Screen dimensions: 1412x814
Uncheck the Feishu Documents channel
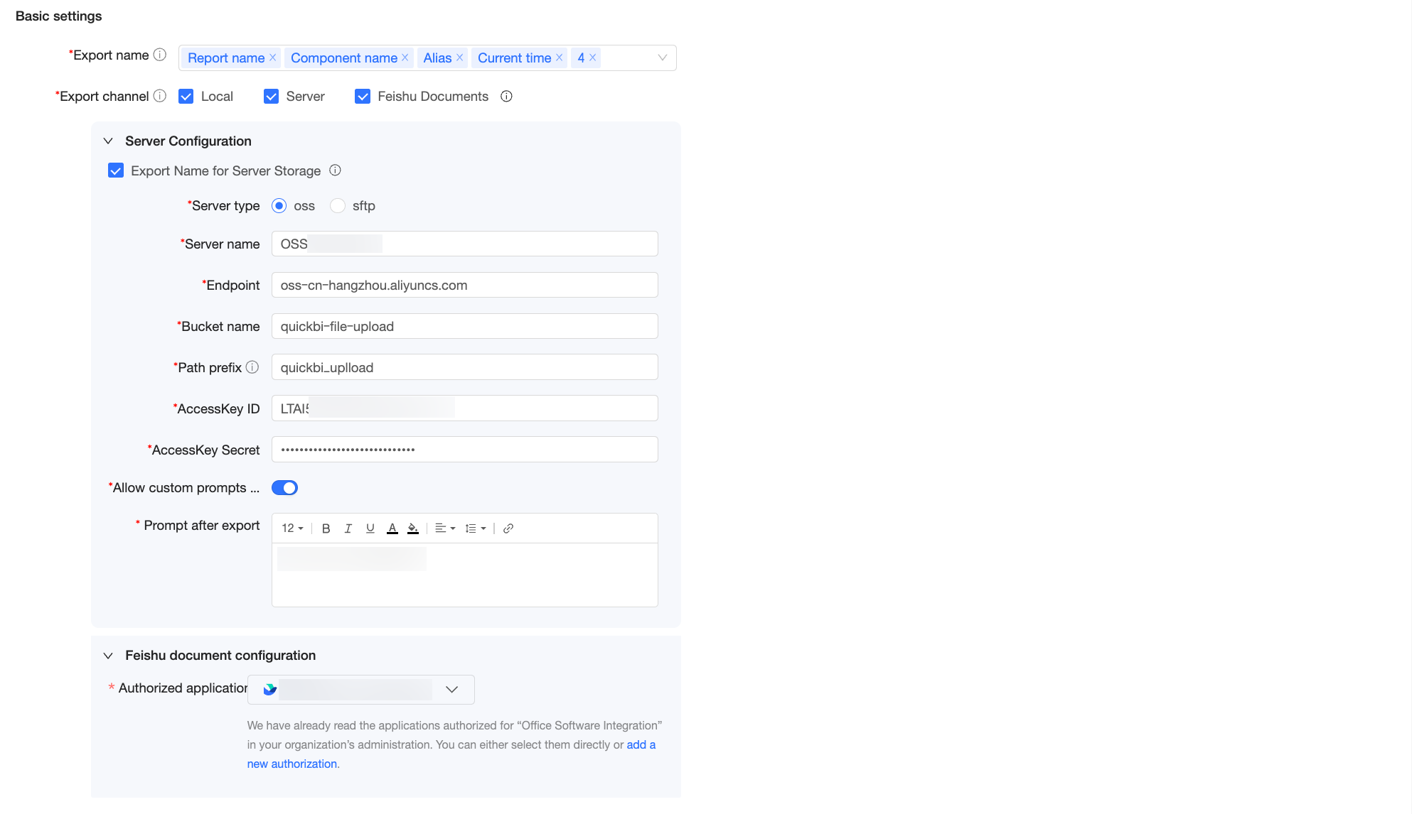pos(363,97)
